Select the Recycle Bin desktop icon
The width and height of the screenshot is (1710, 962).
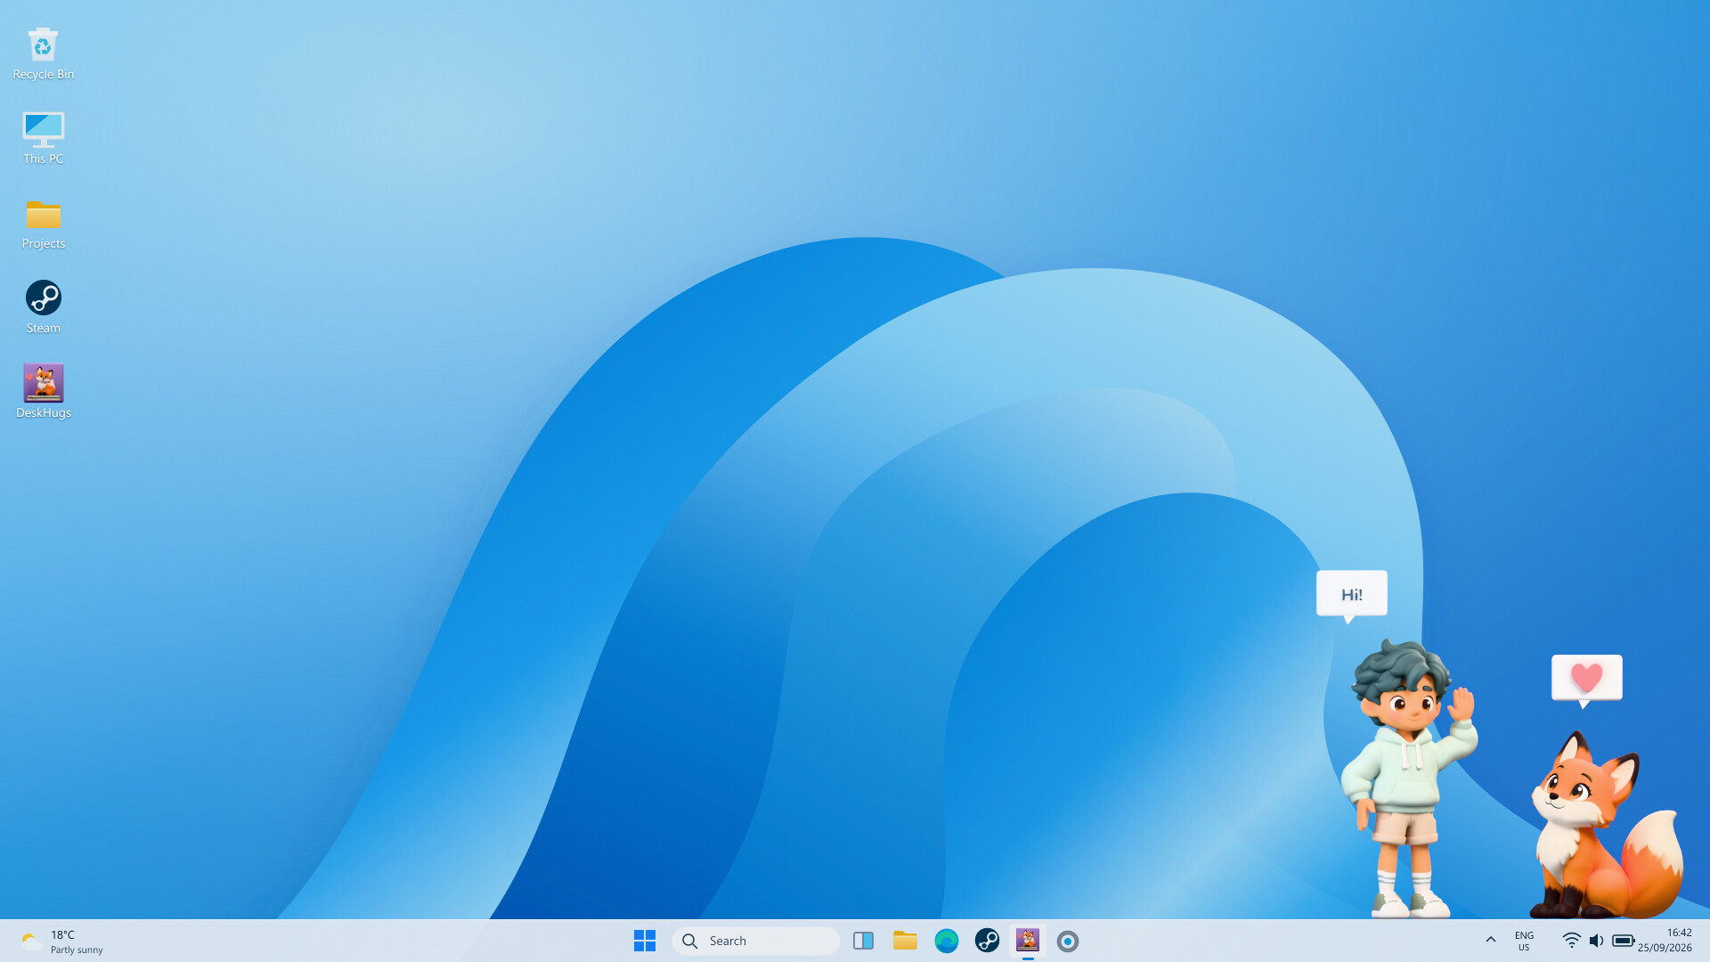[43, 53]
